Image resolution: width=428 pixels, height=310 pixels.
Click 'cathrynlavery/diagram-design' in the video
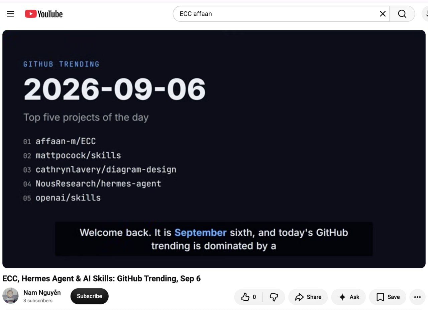(x=106, y=170)
